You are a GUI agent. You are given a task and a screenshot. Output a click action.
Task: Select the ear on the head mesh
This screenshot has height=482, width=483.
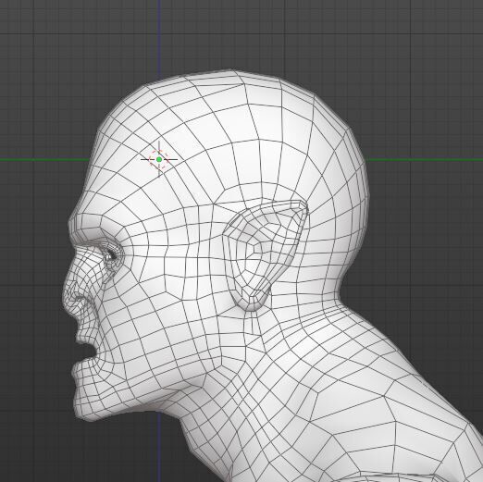click(265, 254)
